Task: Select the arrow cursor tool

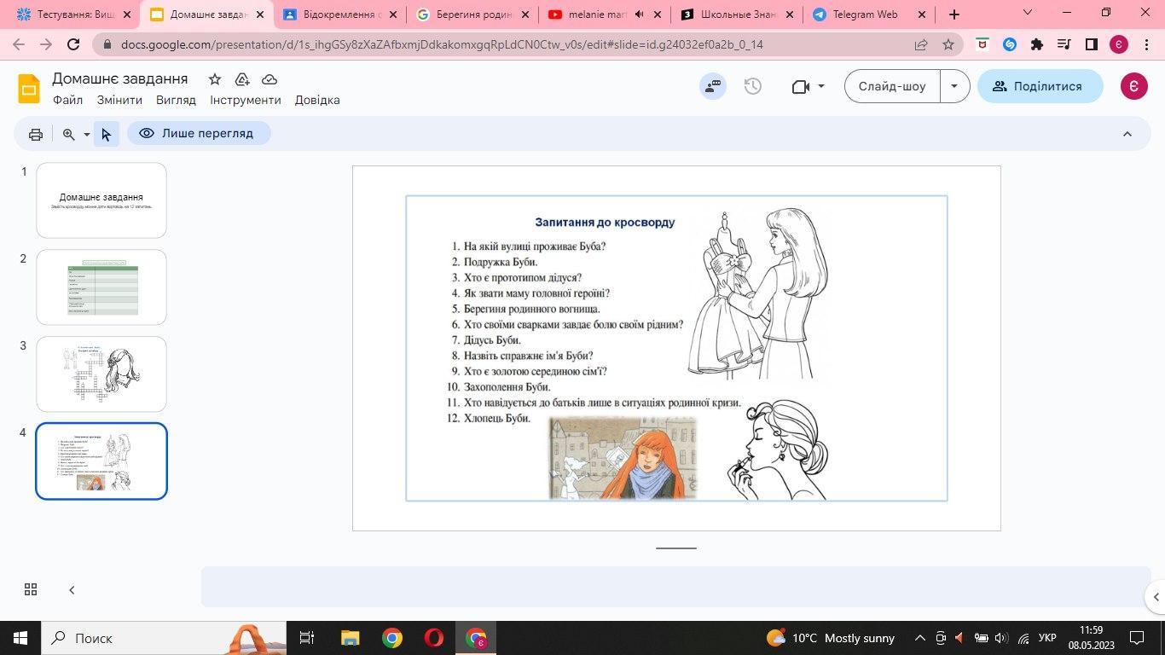Action: pyautogui.click(x=106, y=134)
